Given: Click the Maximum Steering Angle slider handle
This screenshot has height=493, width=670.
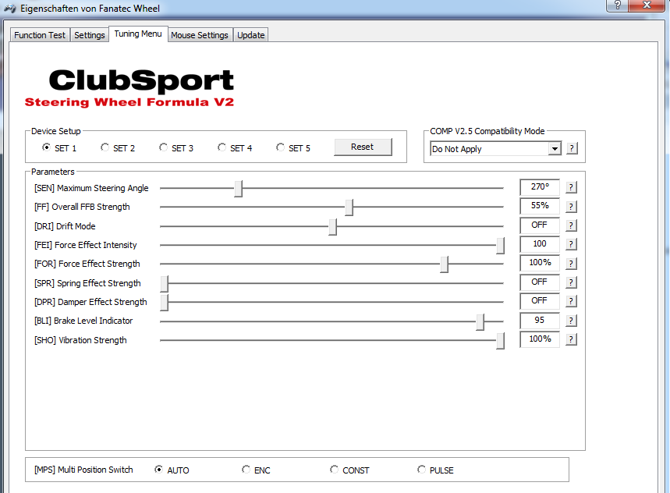Looking at the screenshot, I should 239,189.
